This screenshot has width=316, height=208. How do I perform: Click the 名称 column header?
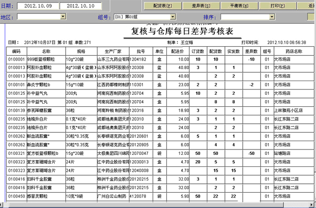pyautogui.click(x=46, y=51)
